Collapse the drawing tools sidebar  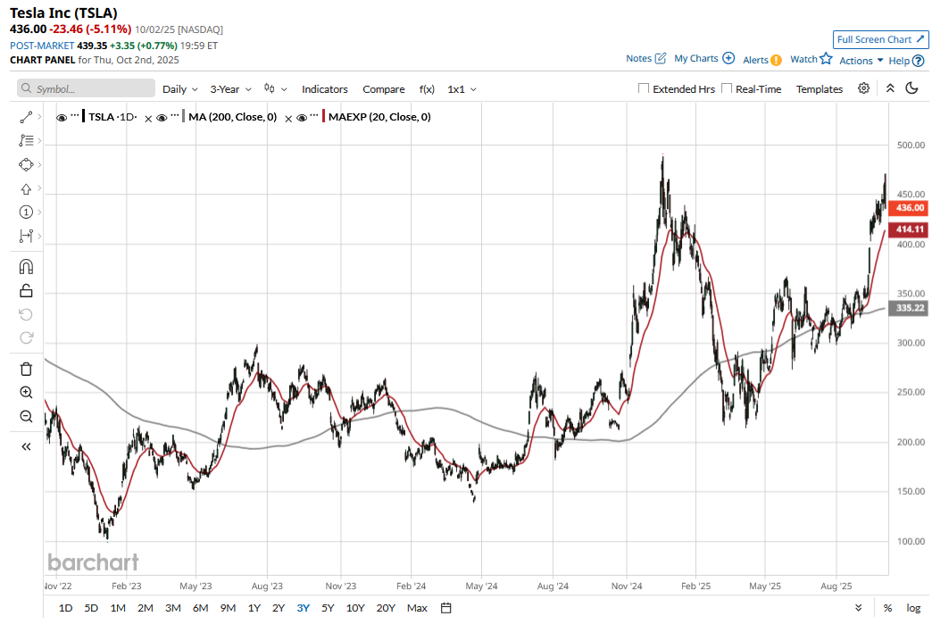tap(26, 446)
